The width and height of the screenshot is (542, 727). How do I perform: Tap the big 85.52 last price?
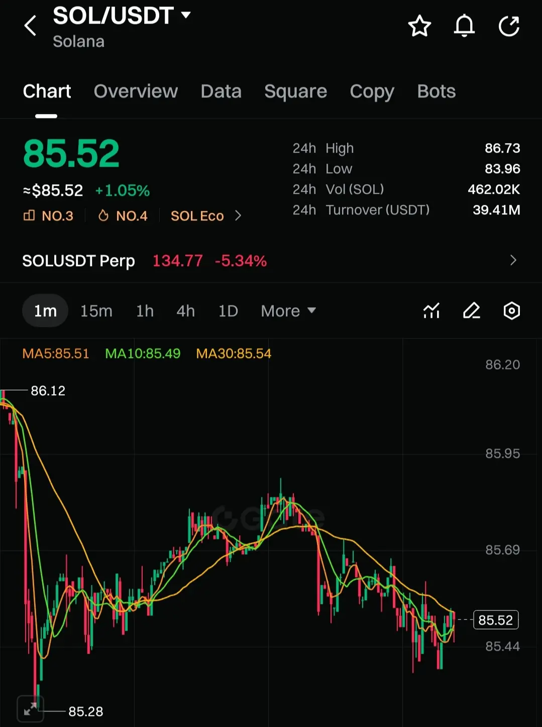[71, 153]
